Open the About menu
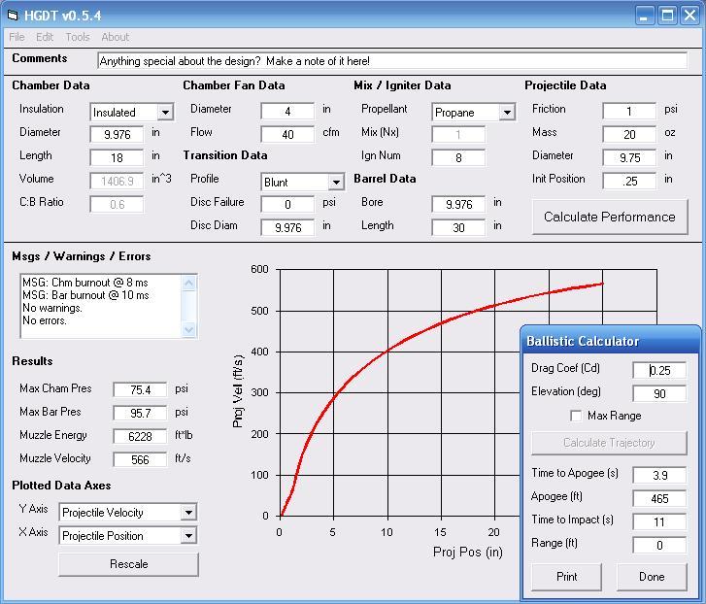The image size is (706, 604). click(x=115, y=37)
